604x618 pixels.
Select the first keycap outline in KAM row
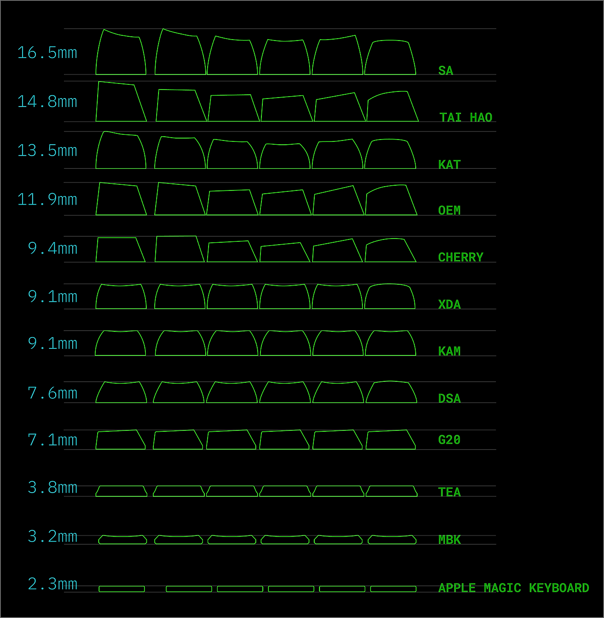tap(120, 343)
